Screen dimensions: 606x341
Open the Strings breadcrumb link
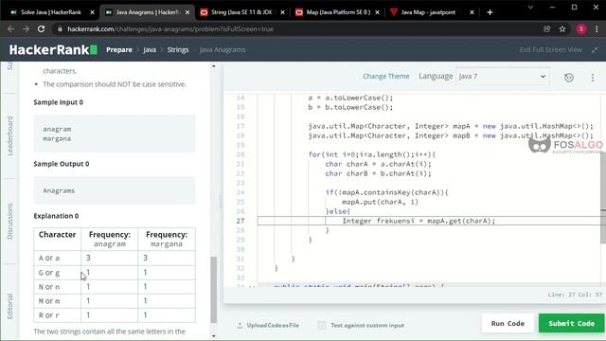(x=178, y=50)
